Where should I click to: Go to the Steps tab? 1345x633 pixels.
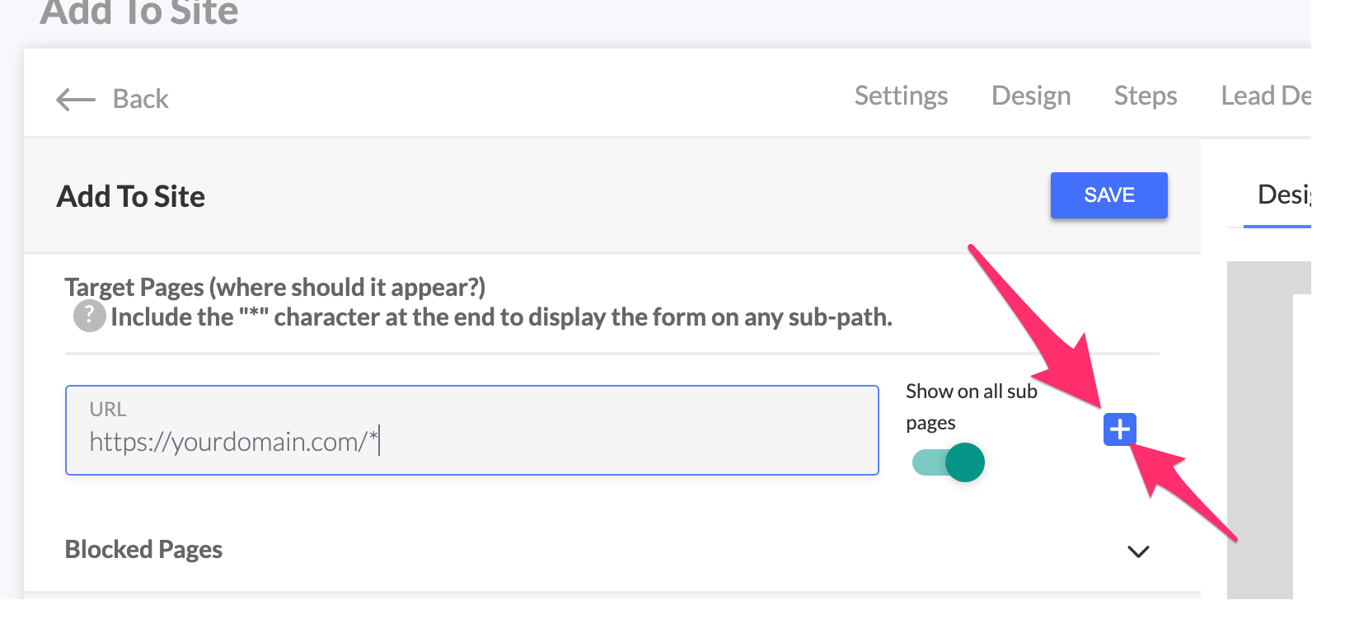click(x=1145, y=96)
